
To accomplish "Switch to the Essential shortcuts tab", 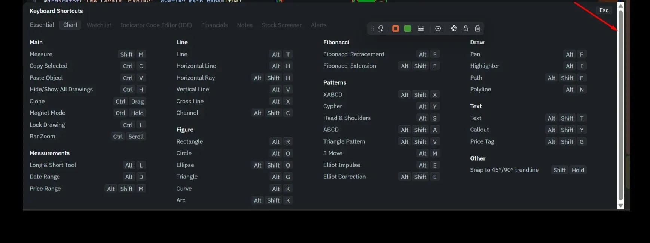I will [x=42, y=25].
